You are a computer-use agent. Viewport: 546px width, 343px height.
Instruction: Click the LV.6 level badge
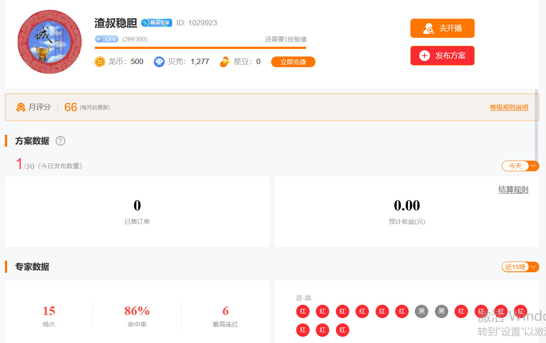pos(107,39)
